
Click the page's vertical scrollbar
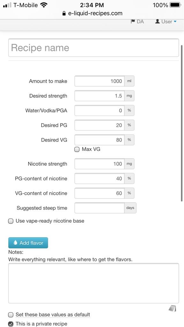182,123
